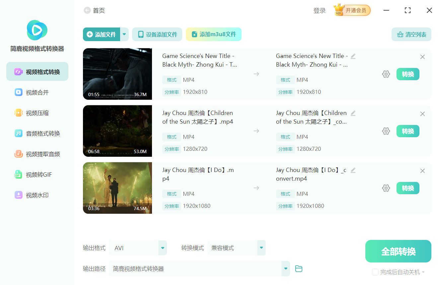Switch to 视频转GIF tab label
The width and height of the screenshot is (440, 285).
tap(39, 175)
